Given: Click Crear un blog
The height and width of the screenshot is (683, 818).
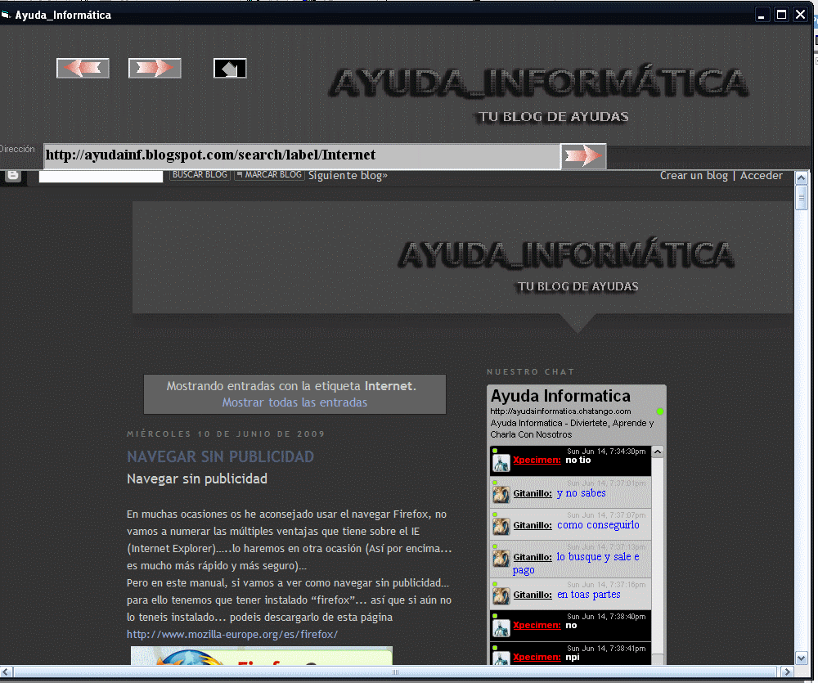Looking at the screenshot, I should point(693,175).
